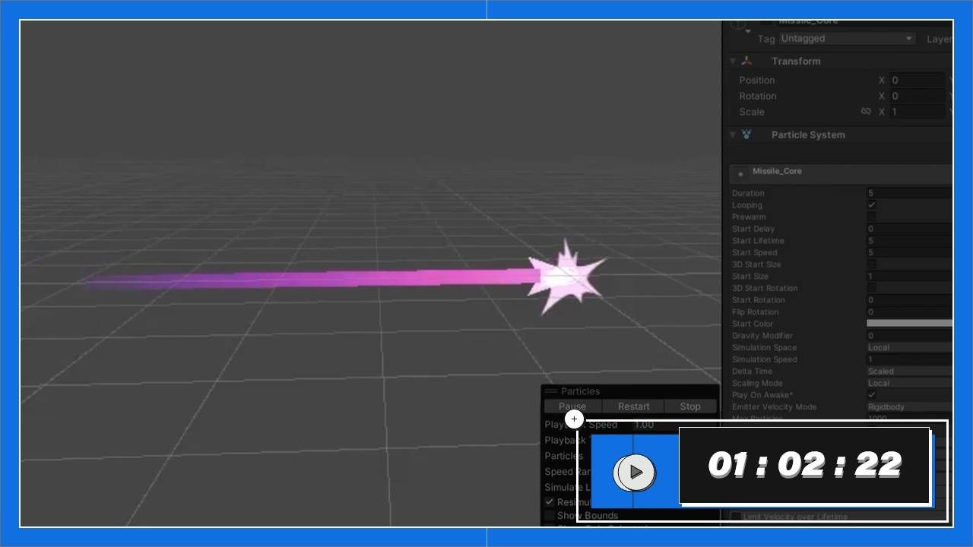The width and height of the screenshot is (973, 547).
Task: Open the Start Color swatch
Action: pyautogui.click(x=909, y=324)
